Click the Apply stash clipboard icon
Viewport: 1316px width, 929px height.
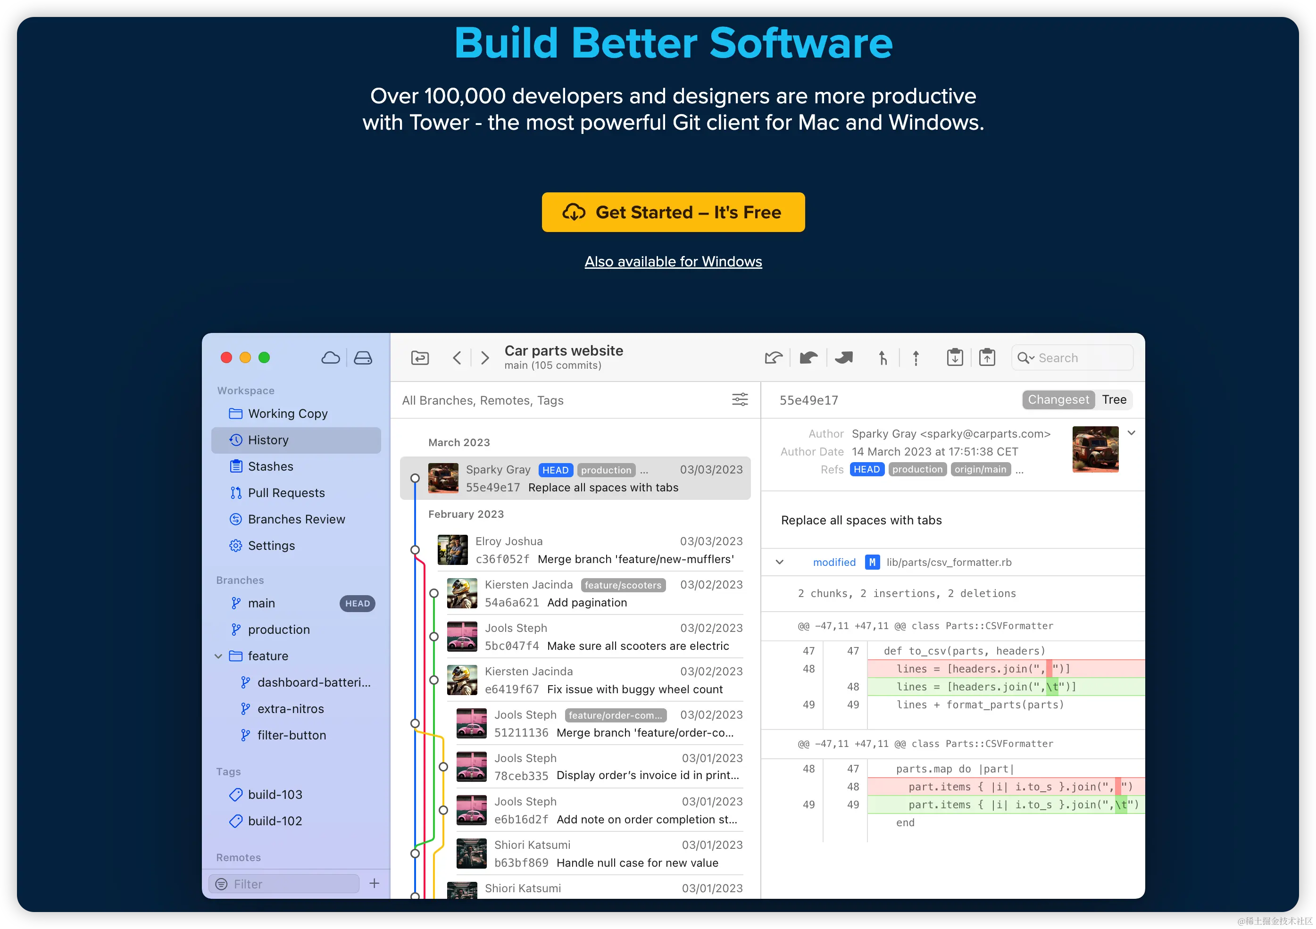[987, 357]
